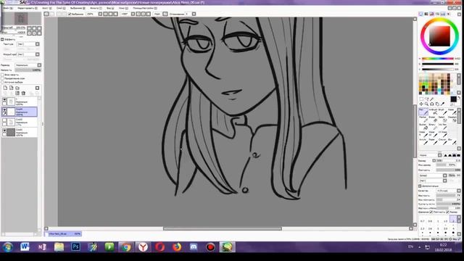Open the layer Texture effect dropdown
The width and height of the screenshot is (464, 261).
click(28, 44)
